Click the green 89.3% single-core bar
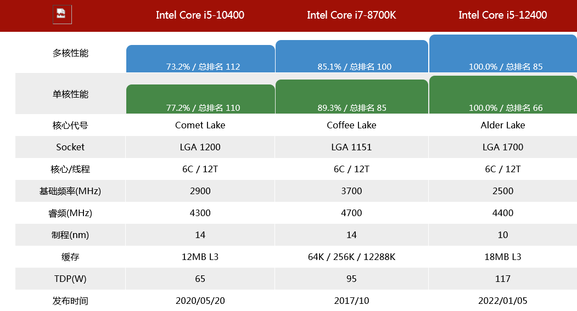 tap(352, 97)
